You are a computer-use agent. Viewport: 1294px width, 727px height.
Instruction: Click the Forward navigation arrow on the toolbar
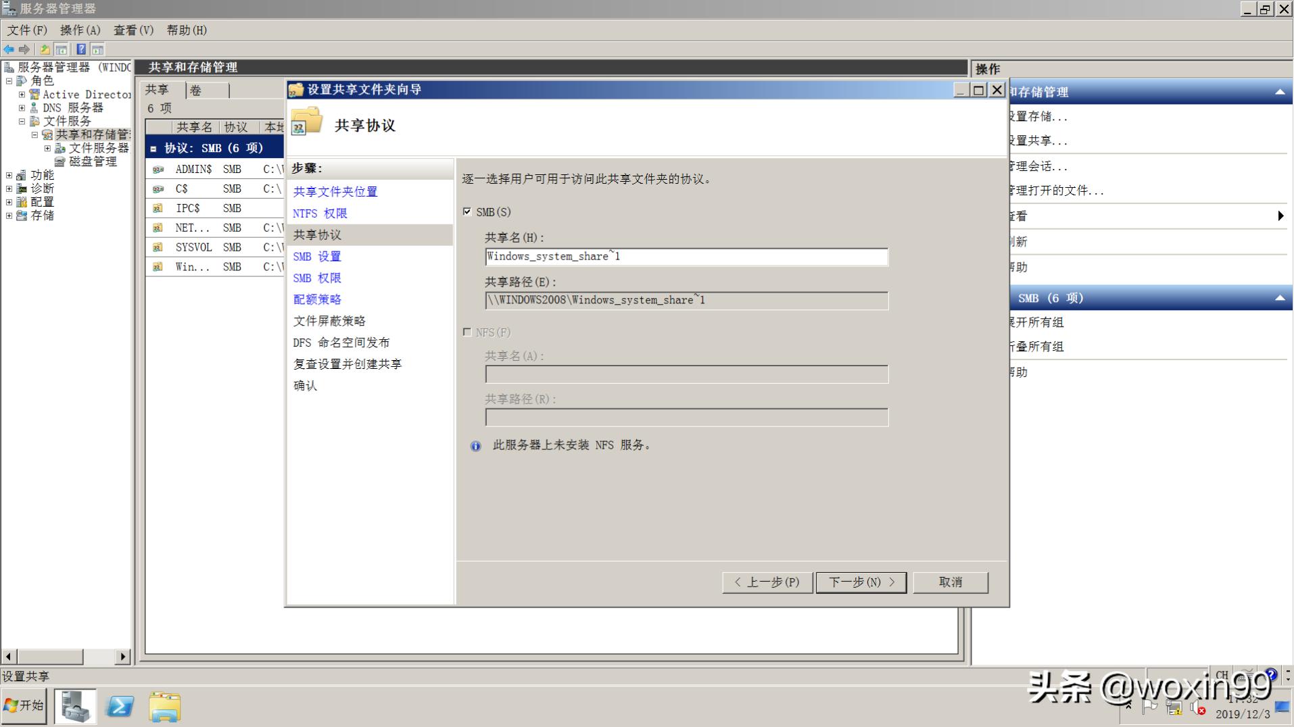24,49
